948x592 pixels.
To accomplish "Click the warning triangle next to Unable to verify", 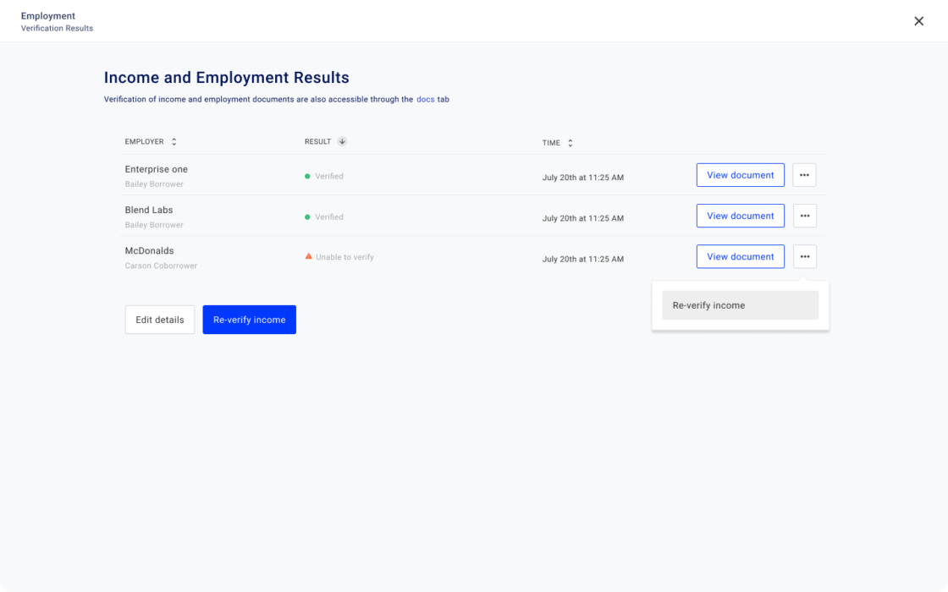I will tap(308, 256).
